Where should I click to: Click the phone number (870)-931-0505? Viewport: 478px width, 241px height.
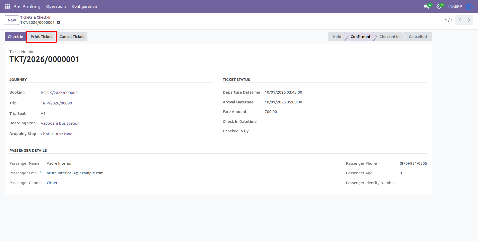tap(413, 163)
